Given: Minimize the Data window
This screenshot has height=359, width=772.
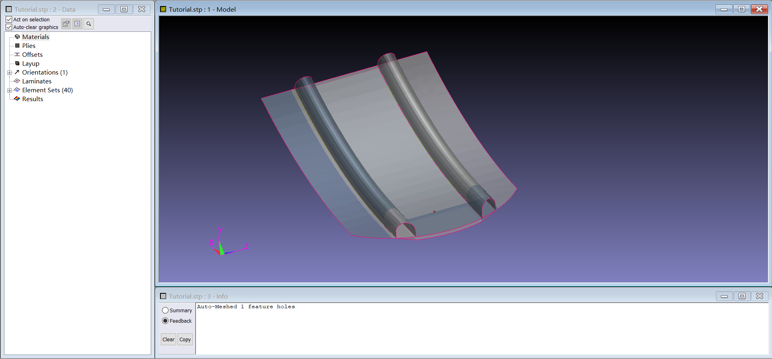Looking at the screenshot, I should [x=106, y=9].
